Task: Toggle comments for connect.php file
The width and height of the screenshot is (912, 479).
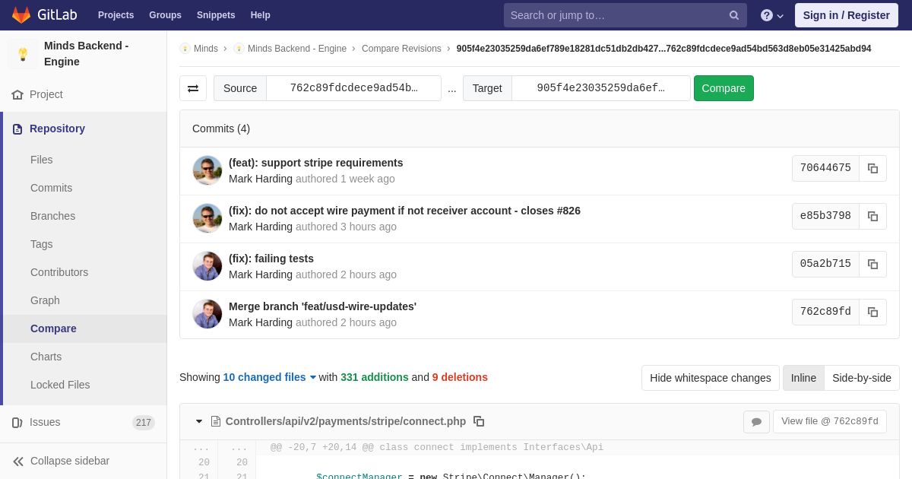Action: (x=756, y=422)
